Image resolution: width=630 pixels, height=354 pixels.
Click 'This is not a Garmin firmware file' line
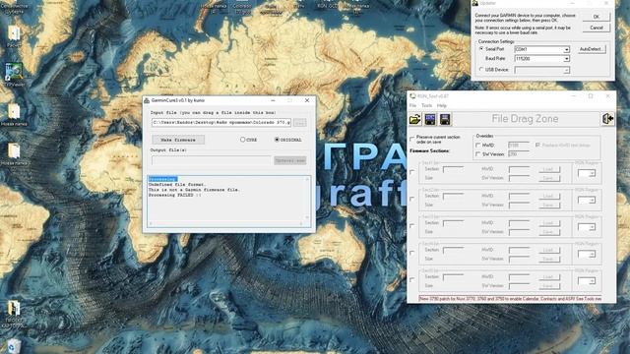coord(194,190)
